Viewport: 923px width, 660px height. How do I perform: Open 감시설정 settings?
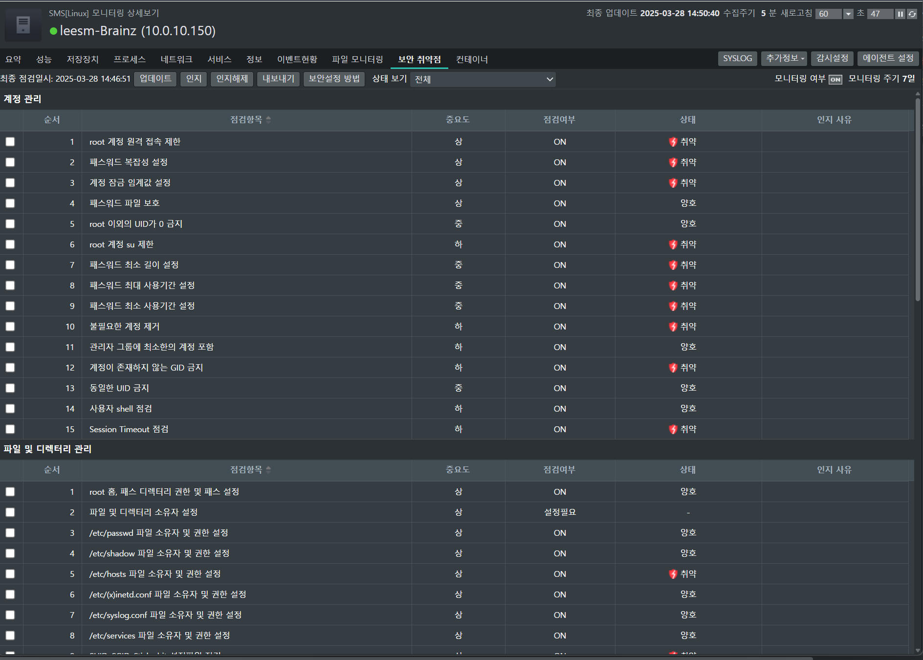point(832,59)
